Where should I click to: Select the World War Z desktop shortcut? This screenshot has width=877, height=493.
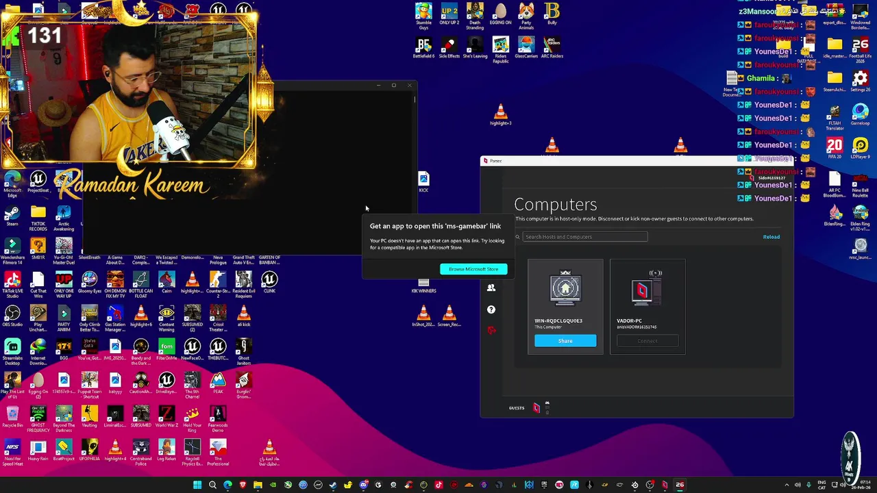pos(166,417)
